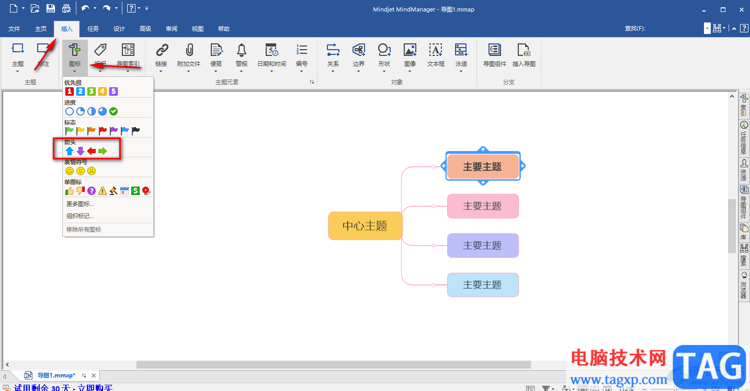Select priority 1 red icon

pos(70,91)
